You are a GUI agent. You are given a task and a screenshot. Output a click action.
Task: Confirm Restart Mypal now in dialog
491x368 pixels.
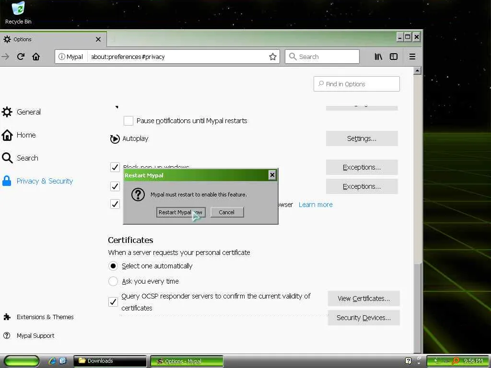point(181,212)
